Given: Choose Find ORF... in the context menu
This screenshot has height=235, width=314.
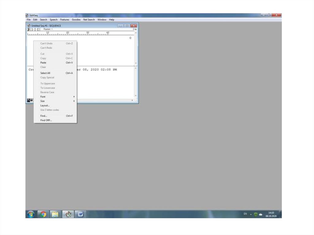Looking at the screenshot, I should point(56,120).
